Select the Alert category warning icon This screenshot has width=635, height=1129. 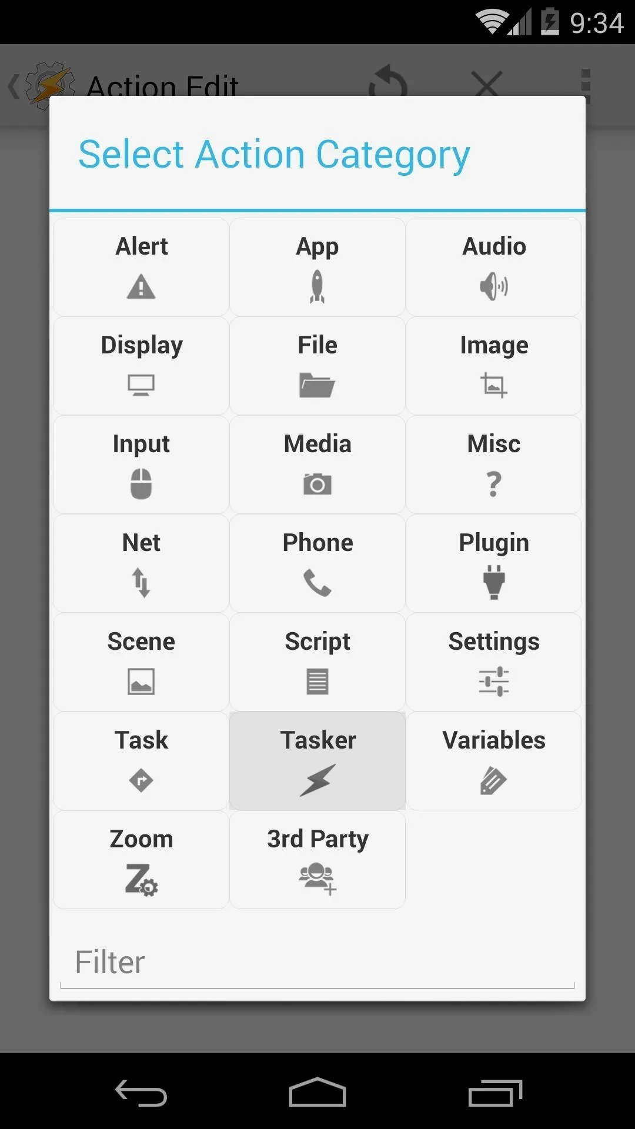point(141,287)
